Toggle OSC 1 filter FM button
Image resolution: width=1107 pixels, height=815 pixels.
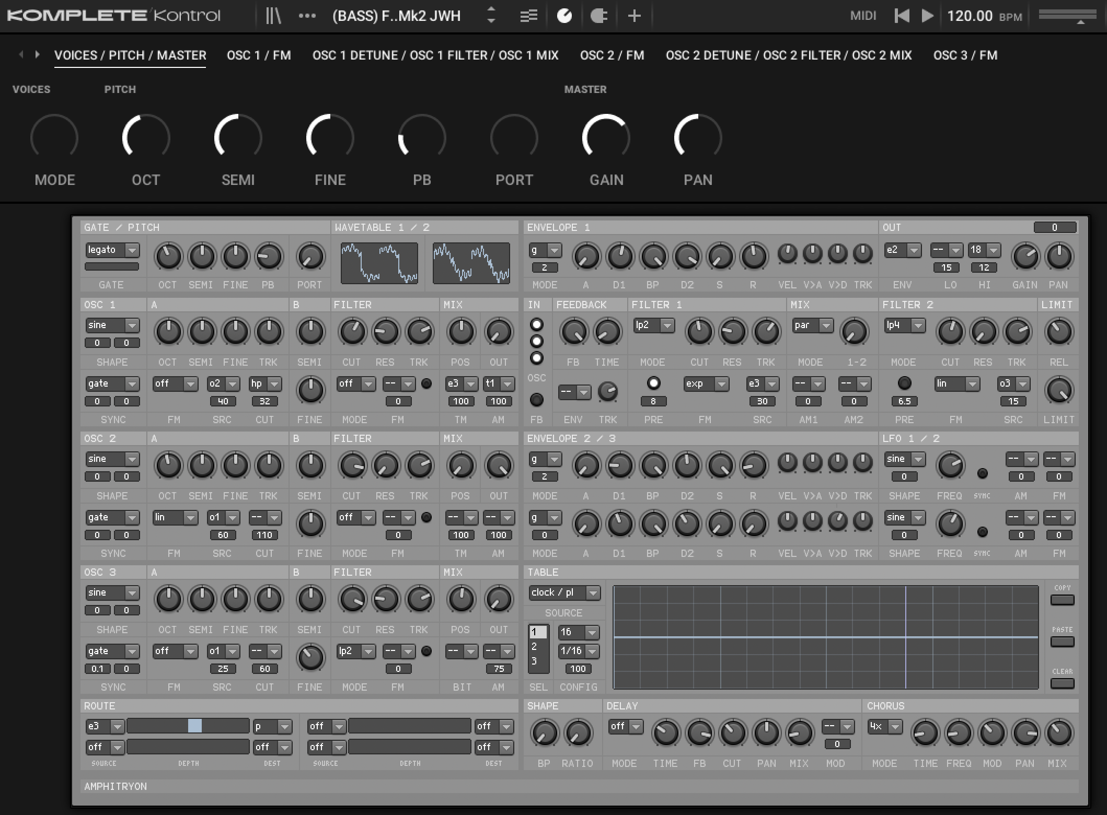(x=426, y=383)
